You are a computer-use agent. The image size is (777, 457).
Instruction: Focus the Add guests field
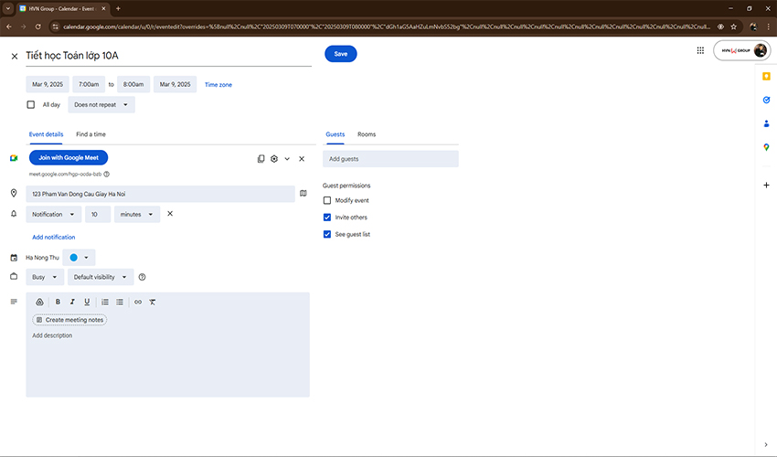pos(390,159)
